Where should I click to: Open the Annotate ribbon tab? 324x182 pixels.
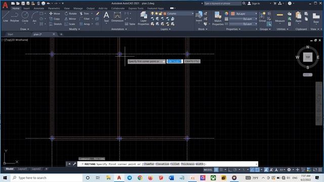pyautogui.click(x=38, y=9)
